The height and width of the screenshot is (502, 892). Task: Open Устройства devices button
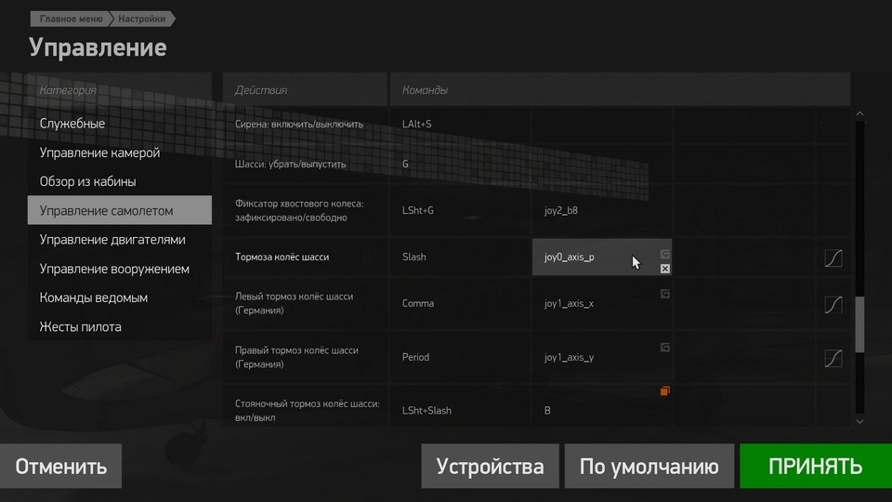[490, 466]
